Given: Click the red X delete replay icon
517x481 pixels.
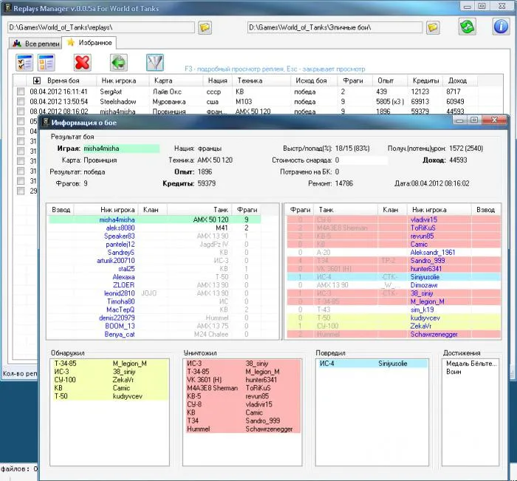Looking at the screenshot, I should coord(83,63).
